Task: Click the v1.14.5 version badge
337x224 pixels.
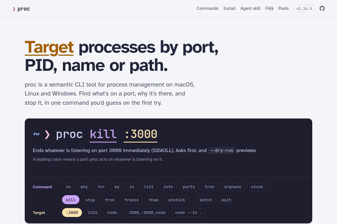Action: pos(304,9)
